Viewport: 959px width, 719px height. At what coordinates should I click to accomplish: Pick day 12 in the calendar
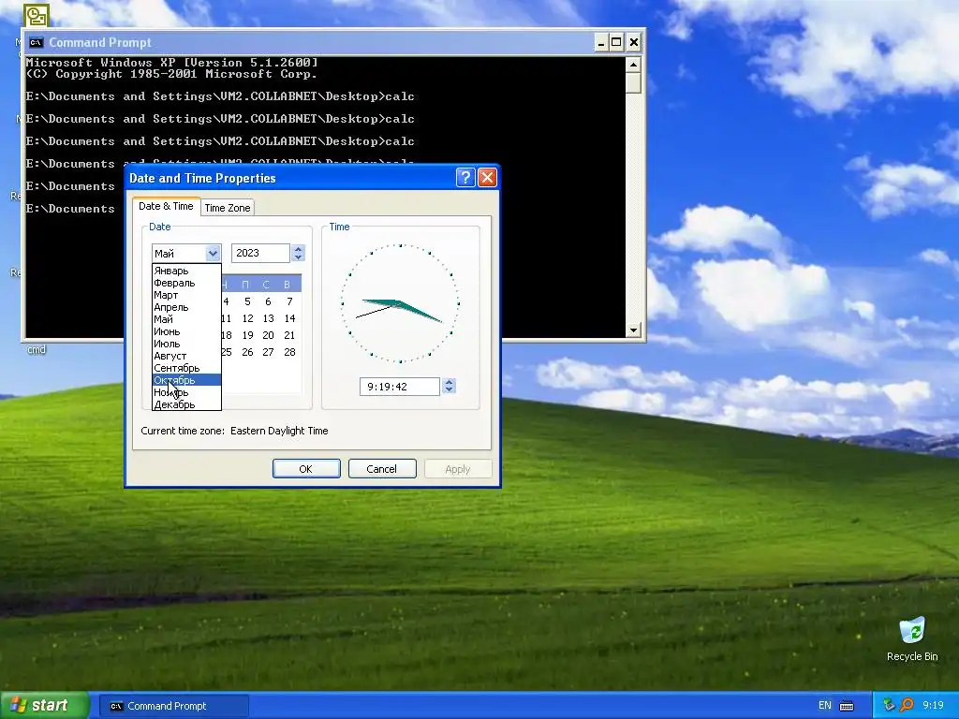(x=247, y=318)
